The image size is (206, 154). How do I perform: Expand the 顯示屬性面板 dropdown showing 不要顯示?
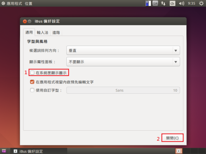123,62
